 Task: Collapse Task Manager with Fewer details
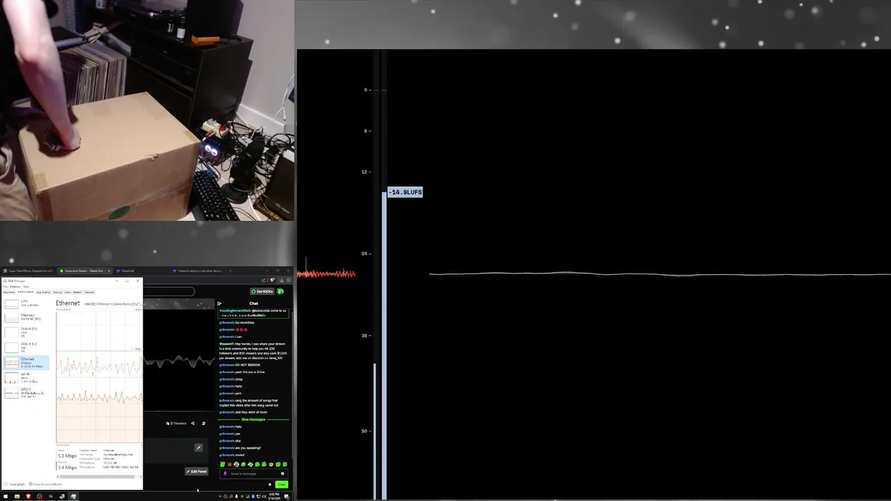[14, 484]
